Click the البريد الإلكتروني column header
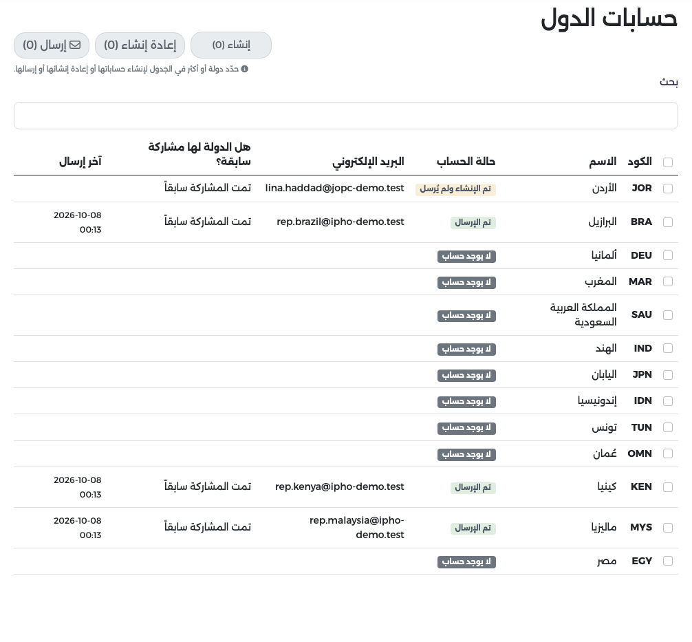 [x=368, y=162]
